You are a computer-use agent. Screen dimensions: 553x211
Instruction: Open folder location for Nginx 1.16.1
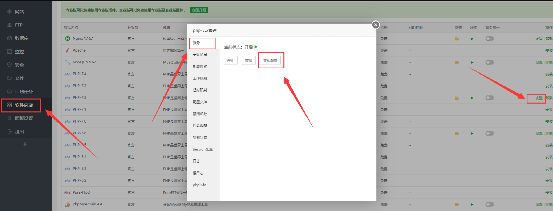(x=457, y=39)
